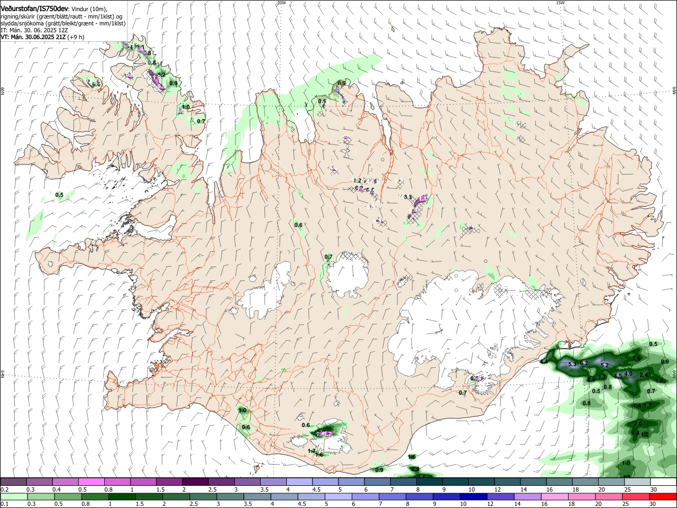Image resolution: width=677 pixels, height=508 pixels.
Task: Click the 'slydda/snjókoma' legend description line
Action: click(x=63, y=23)
